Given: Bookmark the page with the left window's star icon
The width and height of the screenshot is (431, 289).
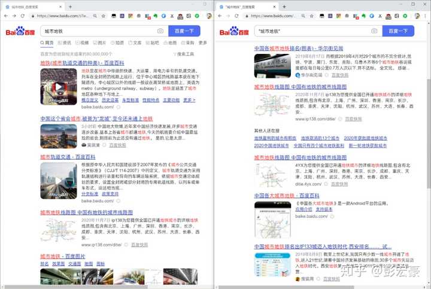Looking at the screenshot, I should [104, 16].
